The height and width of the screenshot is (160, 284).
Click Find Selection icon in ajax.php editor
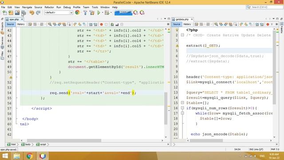coord(50,24)
